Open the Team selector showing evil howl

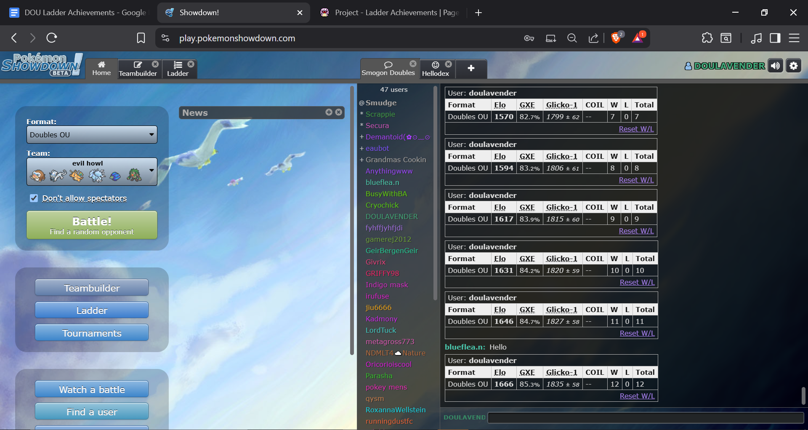(x=92, y=171)
